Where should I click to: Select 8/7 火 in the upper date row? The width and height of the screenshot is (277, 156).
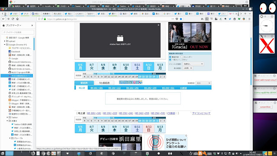(x=91, y=66)
